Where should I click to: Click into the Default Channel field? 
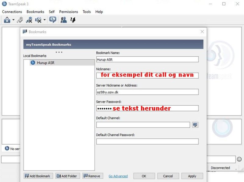[143, 125]
